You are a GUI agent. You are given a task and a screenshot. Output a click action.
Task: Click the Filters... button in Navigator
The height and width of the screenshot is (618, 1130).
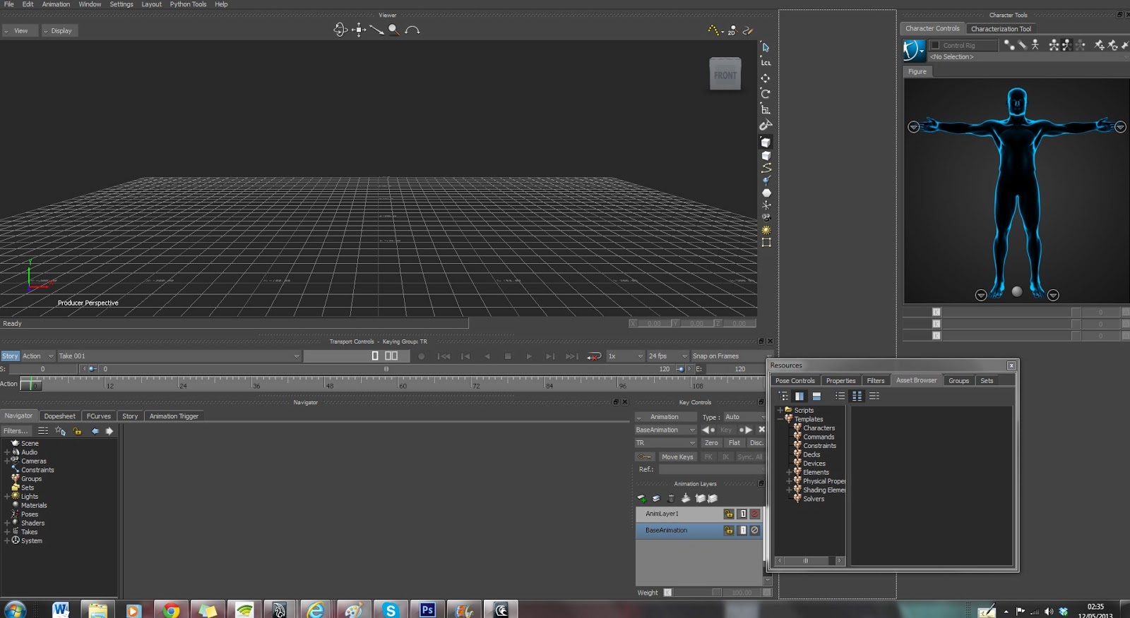(x=16, y=431)
